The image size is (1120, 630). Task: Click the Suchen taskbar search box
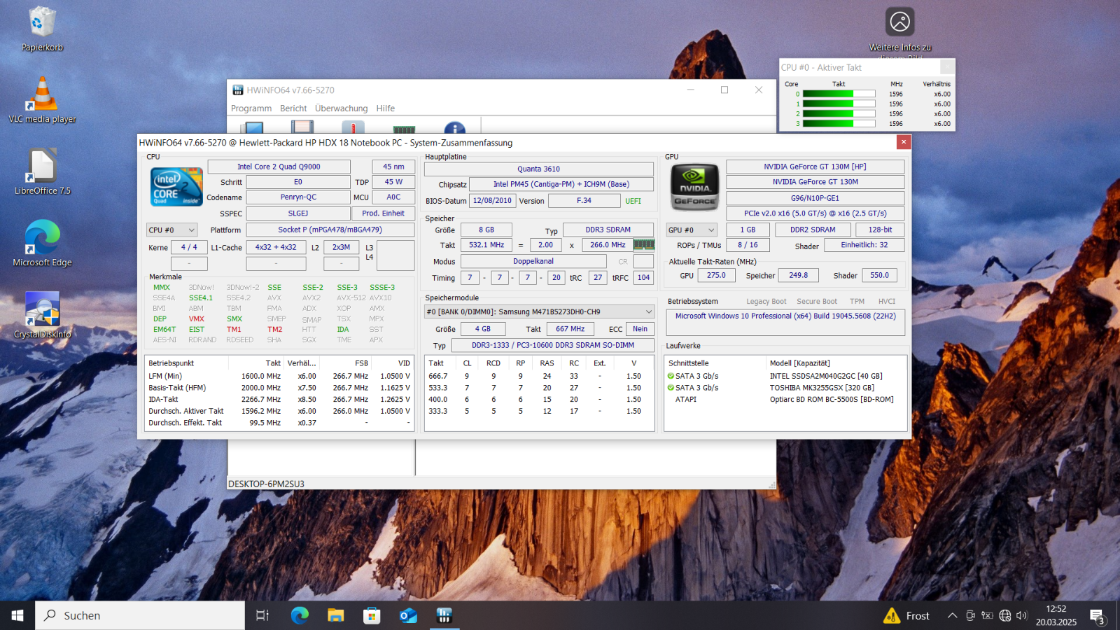(x=140, y=615)
